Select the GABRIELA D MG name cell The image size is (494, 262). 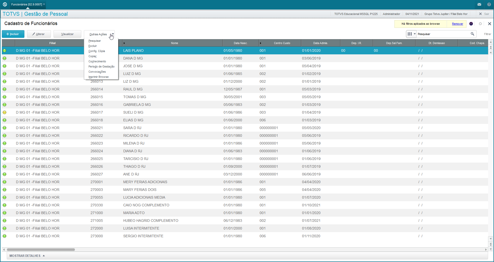point(137,105)
